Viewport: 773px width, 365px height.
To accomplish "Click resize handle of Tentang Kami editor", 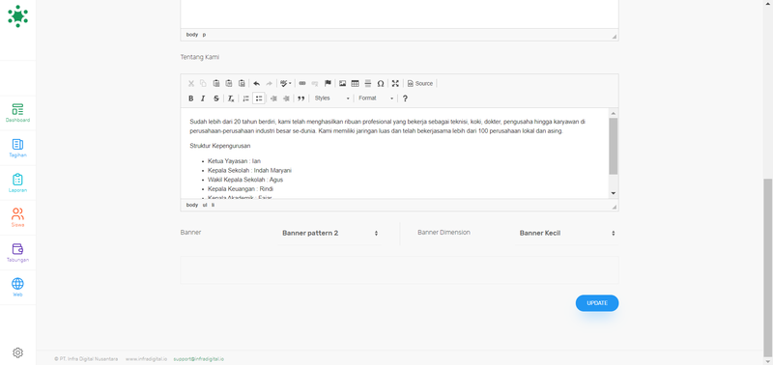I will pyautogui.click(x=615, y=207).
